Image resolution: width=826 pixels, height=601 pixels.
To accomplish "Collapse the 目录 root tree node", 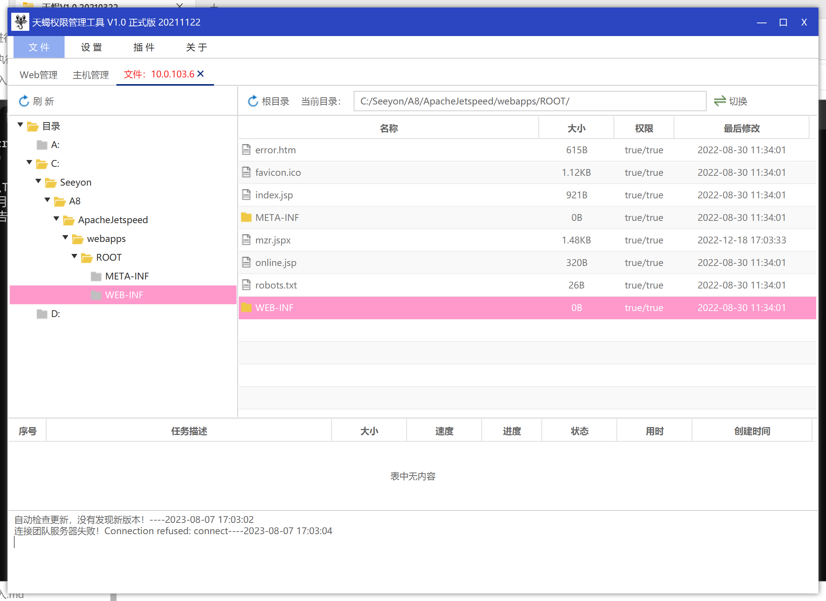I will pyautogui.click(x=20, y=125).
